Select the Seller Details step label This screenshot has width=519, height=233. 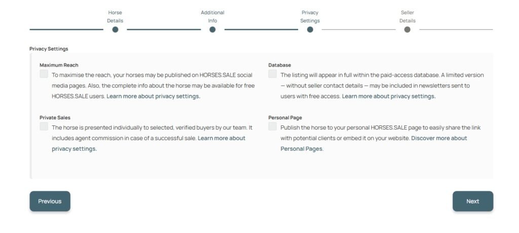coord(407,16)
